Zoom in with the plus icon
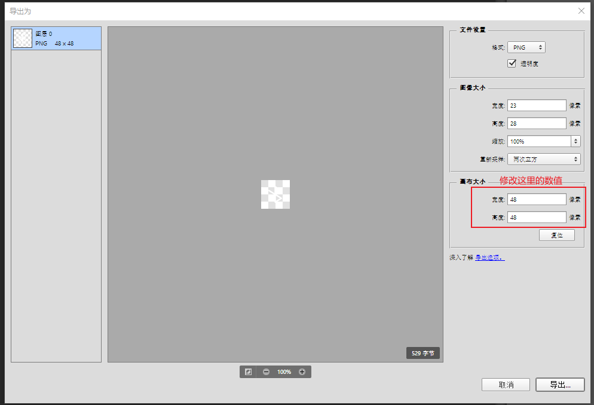594x405 pixels. 302,371
